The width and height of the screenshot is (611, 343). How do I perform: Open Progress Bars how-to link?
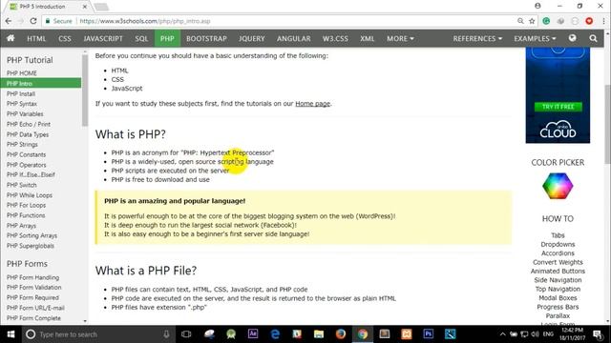558,307
